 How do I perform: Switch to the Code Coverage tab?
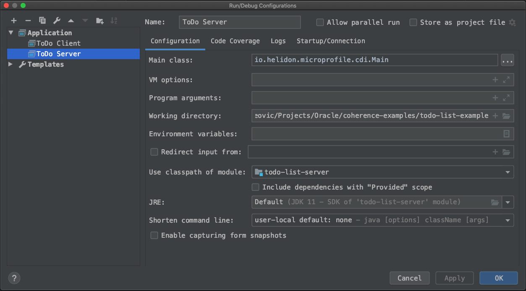pos(235,41)
